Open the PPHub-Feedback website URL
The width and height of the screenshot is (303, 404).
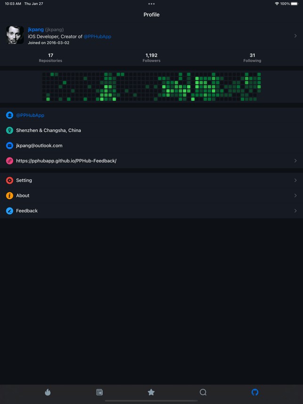66,161
